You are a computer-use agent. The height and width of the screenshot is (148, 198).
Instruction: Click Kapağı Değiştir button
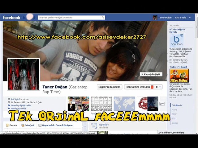click(x=151, y=74)
